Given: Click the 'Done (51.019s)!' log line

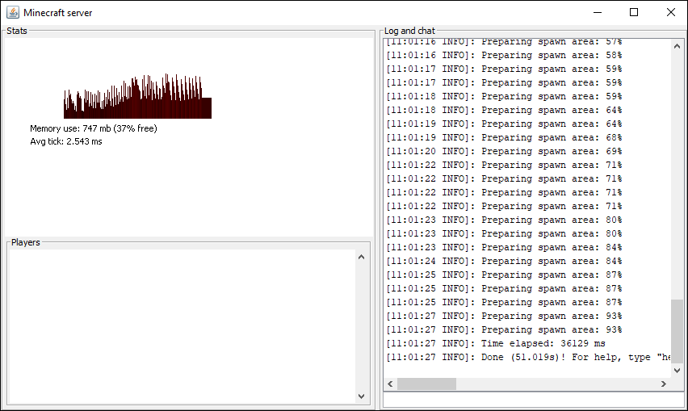Looking at the screenshot, I should [x=528, y=357].
